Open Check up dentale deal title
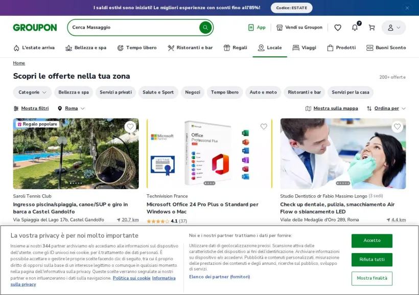The width and height of the screenshot is (419, 295). pos(337,208)
